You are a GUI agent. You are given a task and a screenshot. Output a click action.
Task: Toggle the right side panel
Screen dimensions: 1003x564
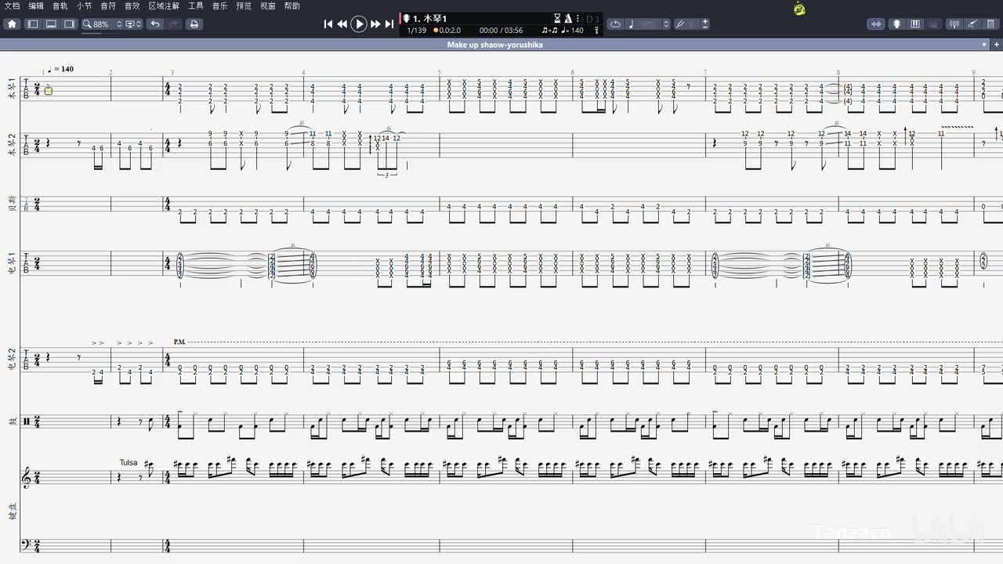69,24
